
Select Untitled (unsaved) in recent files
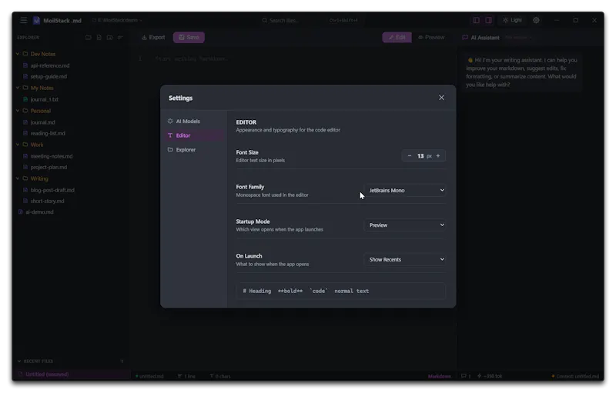point(71,375)
